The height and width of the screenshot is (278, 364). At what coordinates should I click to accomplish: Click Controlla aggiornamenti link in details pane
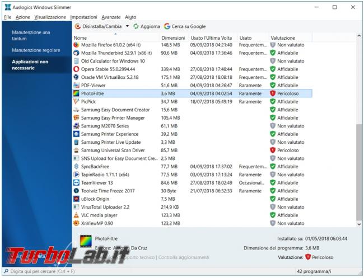184,257
